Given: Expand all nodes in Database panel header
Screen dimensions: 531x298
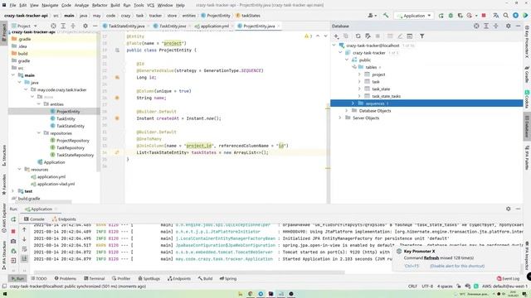Looking at the screenshot, I should pos(486,26).
